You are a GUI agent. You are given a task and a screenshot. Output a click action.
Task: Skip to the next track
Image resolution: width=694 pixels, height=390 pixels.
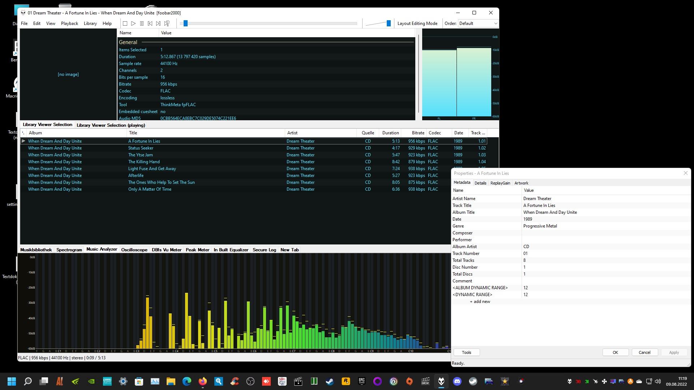(x=158, y=23)
